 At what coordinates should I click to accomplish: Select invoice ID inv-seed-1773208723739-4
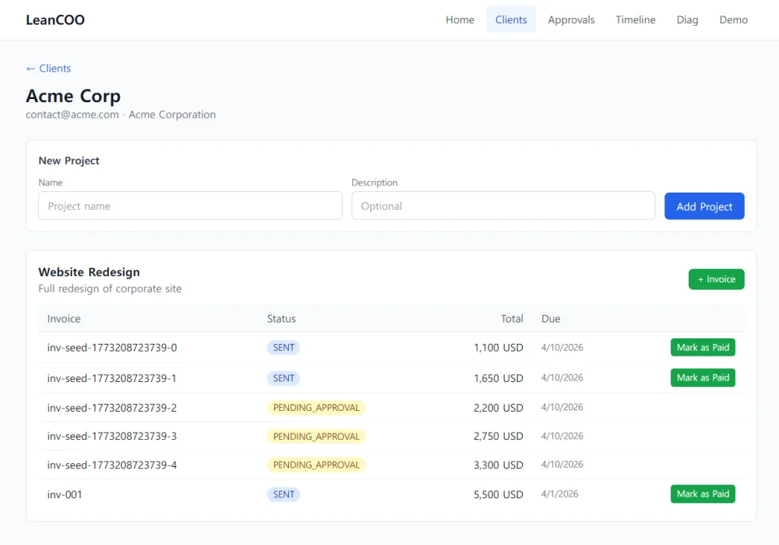111,465
